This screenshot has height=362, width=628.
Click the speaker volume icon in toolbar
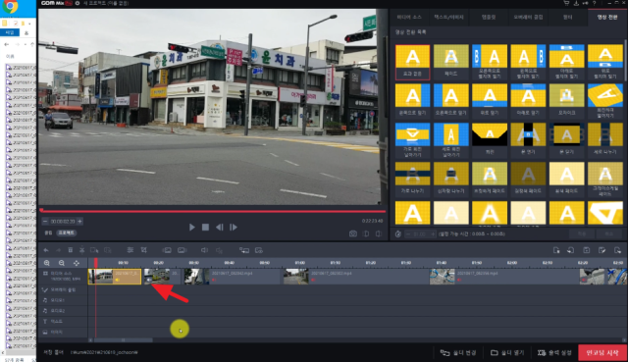pos(204,250)
